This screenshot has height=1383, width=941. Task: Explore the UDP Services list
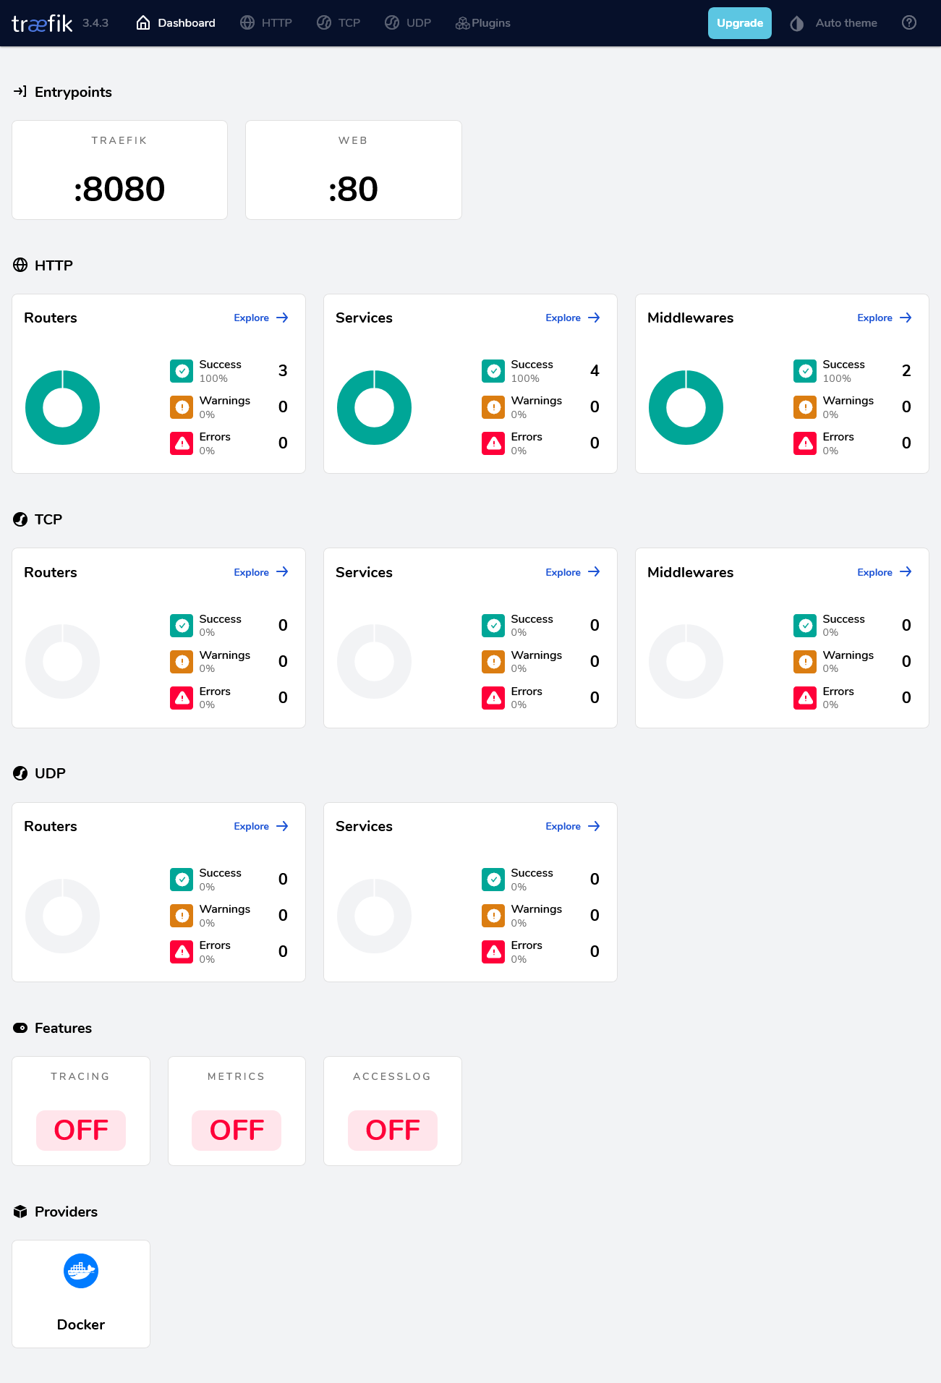point(572,826)
